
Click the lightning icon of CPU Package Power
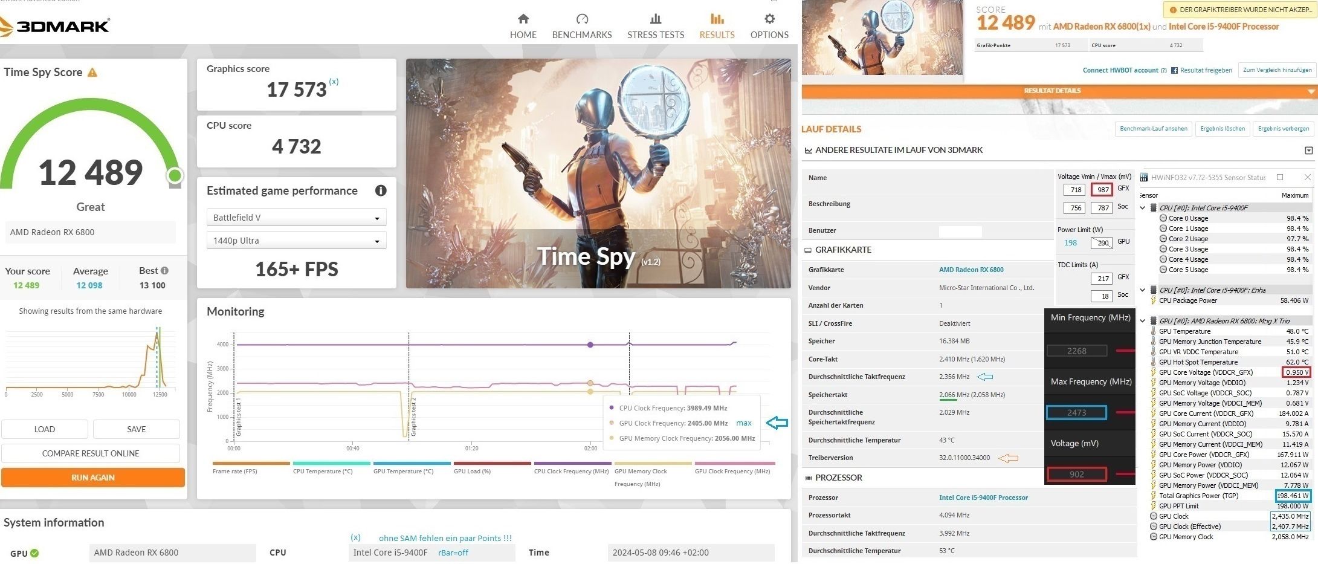click(1154, 300)
